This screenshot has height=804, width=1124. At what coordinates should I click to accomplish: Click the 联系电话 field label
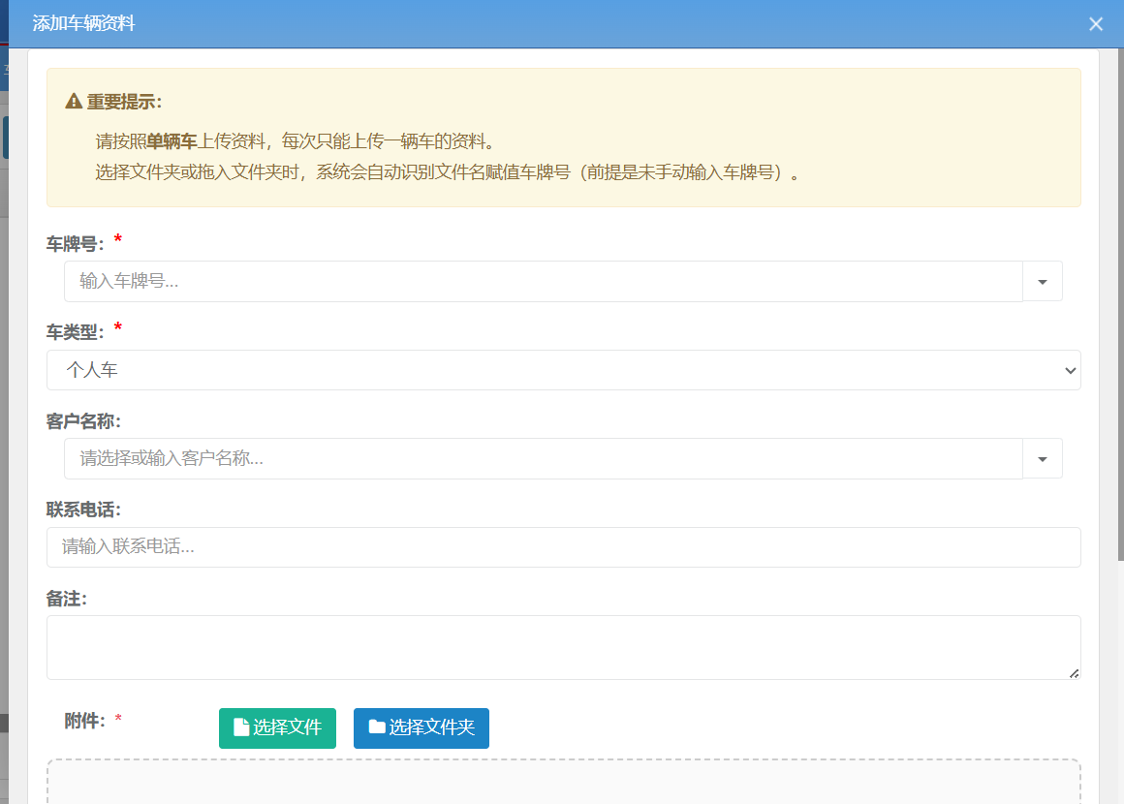[82, 510]
